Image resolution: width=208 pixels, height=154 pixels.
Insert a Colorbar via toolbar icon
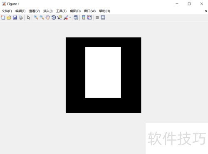point(84,18)
